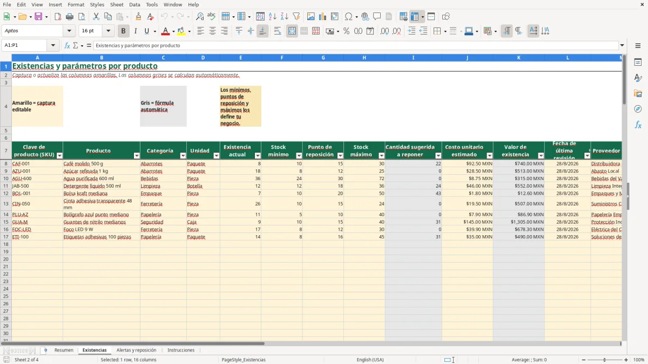Viewport: 648px width, 364px height.
Task: Select row header 13
Action: point(6,204)
